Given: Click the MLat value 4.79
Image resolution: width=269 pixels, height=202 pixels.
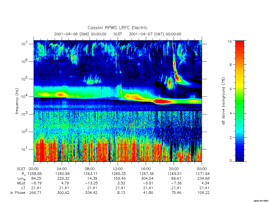Looking at the screenshot, I should pos(65,183).
